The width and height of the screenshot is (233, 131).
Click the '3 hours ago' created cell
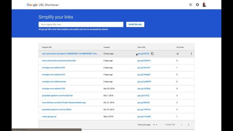click(x=108, y=53)
